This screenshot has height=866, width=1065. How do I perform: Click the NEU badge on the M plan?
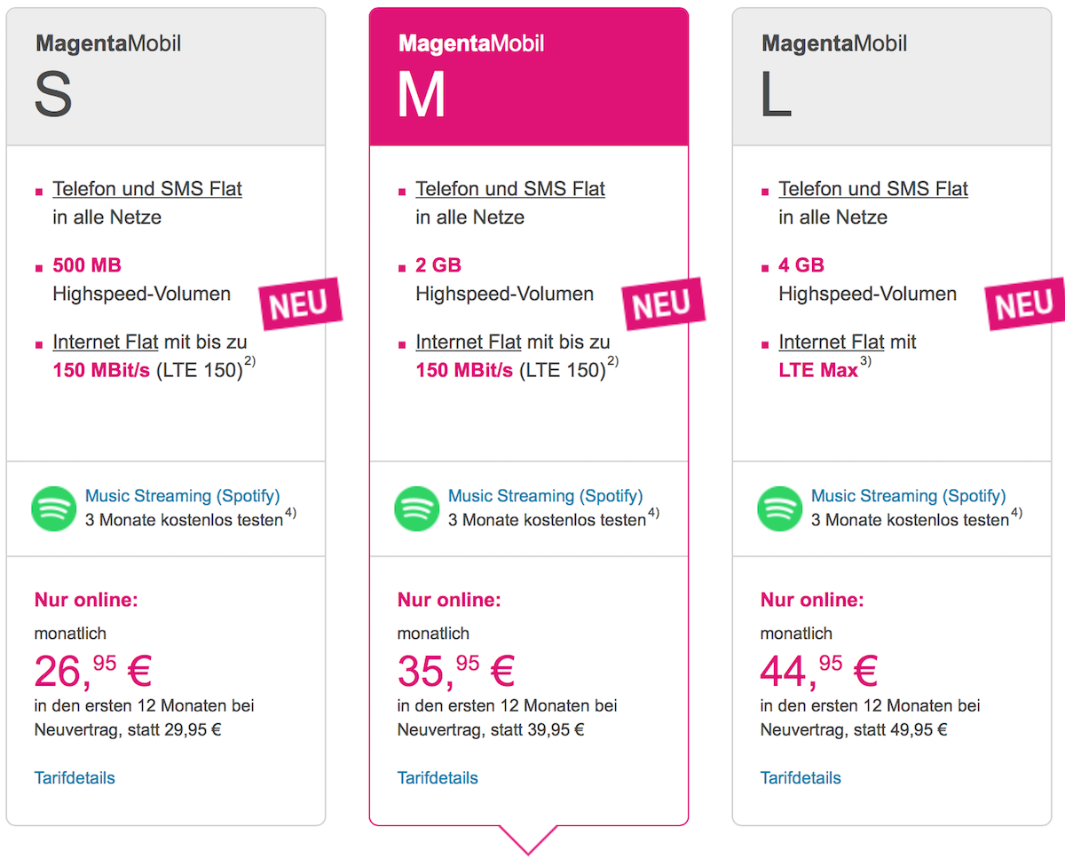[663, 303]
